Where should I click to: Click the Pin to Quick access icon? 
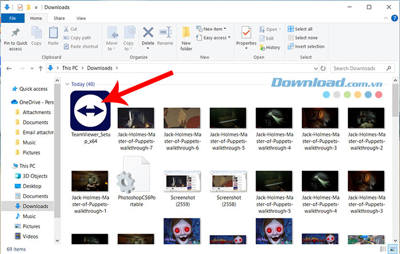15,34
